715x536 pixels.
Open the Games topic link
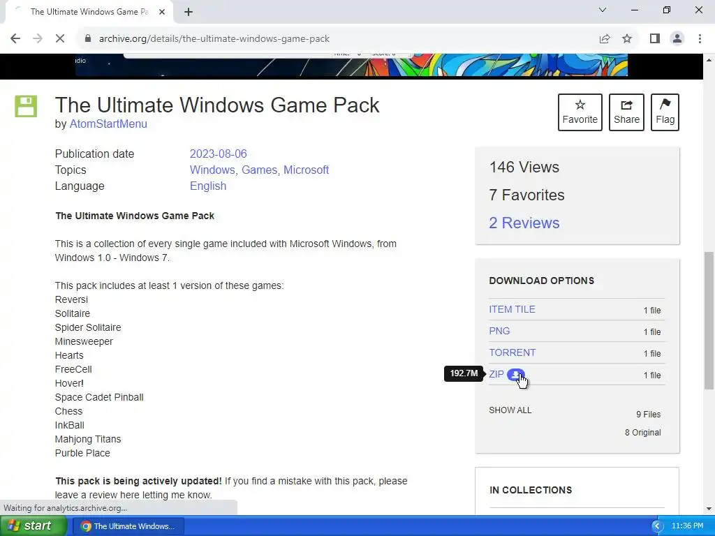point(260,170)
